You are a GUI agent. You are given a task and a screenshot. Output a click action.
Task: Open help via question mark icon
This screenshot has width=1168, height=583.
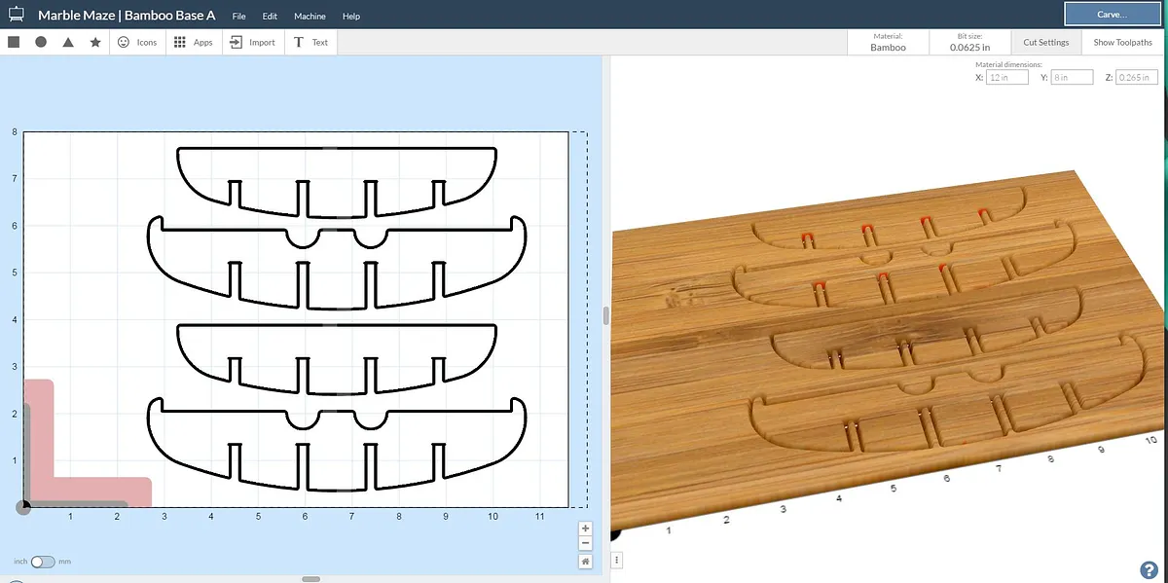(1148, 570)
